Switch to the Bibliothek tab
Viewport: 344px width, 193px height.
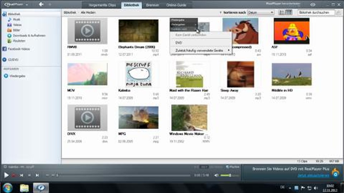131,5
